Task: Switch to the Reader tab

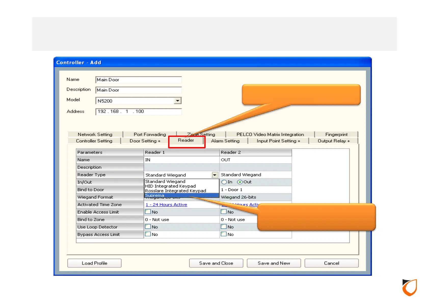Action: coord(186,140)
